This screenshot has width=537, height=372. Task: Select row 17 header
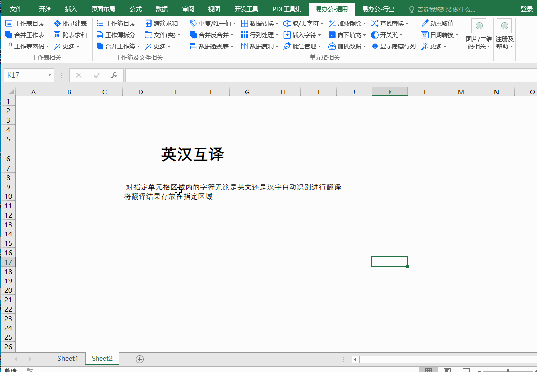tap(8, 262)
